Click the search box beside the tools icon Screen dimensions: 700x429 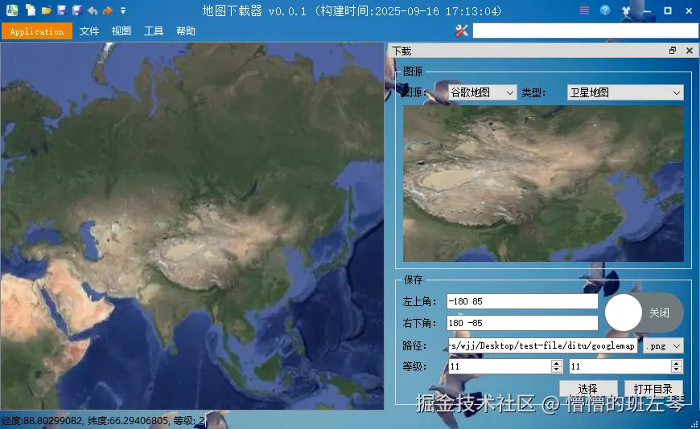pyautogui.click(x=585, y=31)
